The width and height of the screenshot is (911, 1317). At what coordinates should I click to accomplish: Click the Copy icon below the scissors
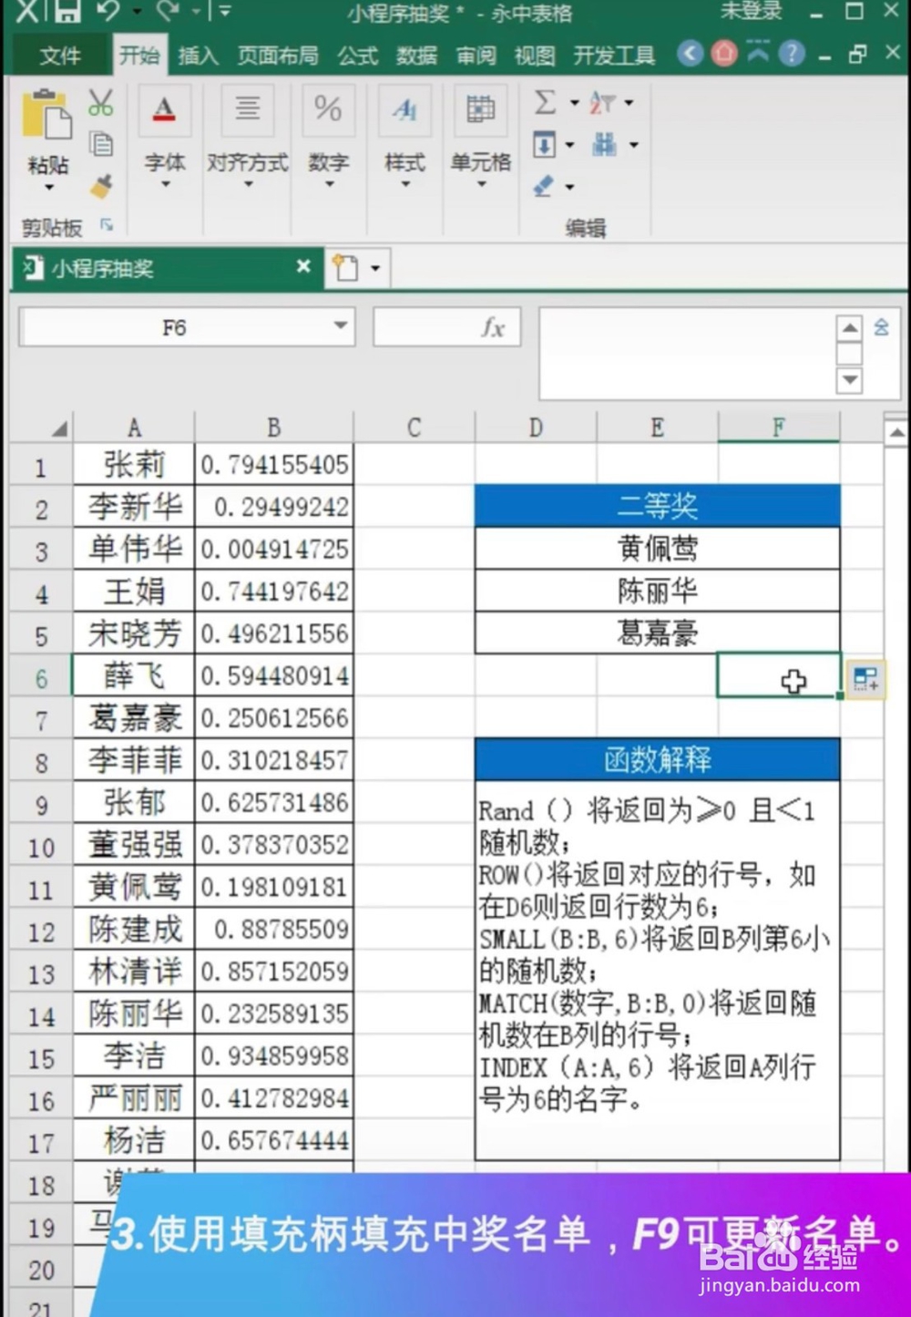(102, 144)
